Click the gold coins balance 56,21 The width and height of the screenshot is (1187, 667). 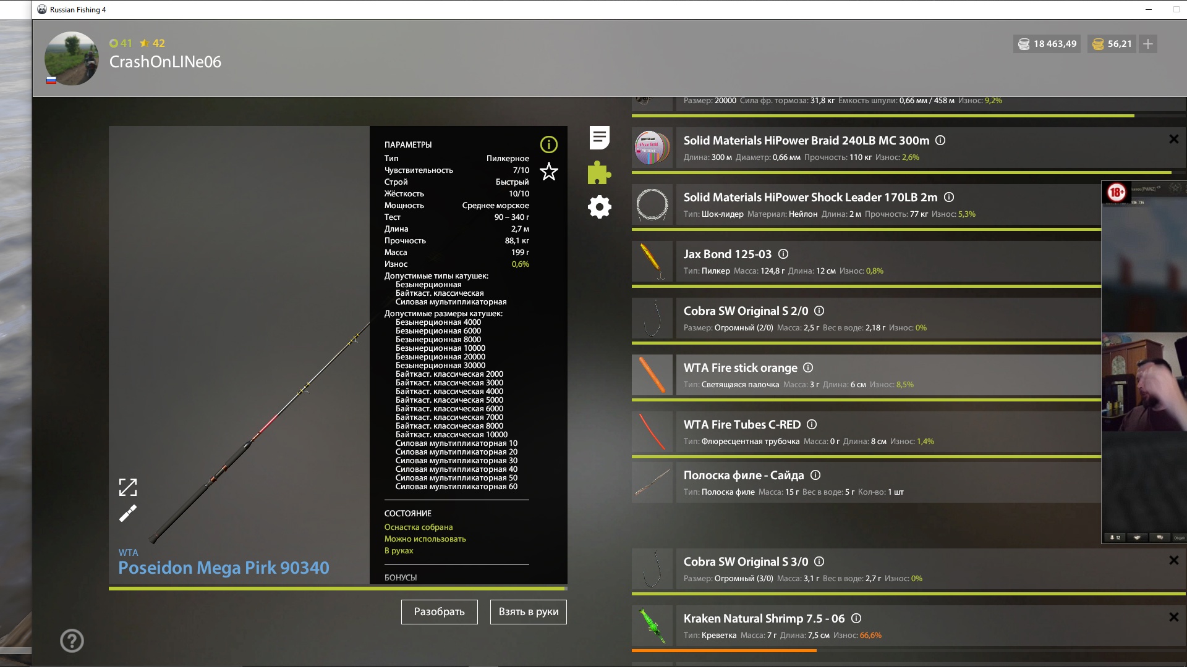pos(1112,44)
